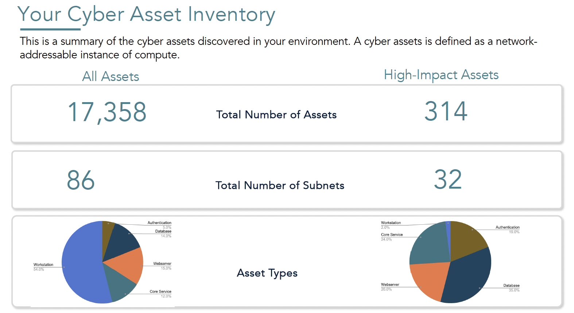Click the 17,358 total assets figure

tap(107, 112)
